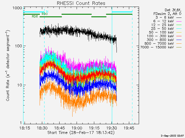This screenshot has height=138, width=185.
Task: Click the 19:45 x-axis tick label
Action: click(x=129, y=128)
